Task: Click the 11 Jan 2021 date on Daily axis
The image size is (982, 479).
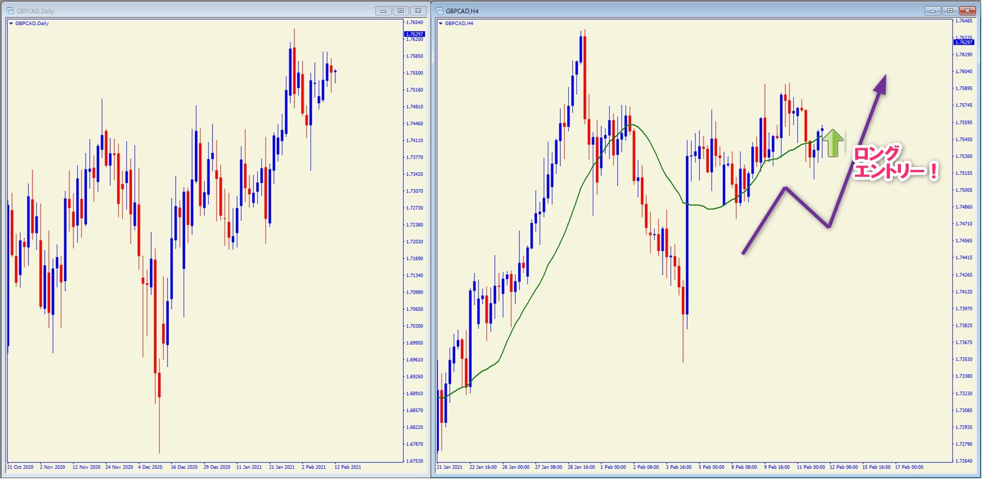Action: [x=249, y=467]
